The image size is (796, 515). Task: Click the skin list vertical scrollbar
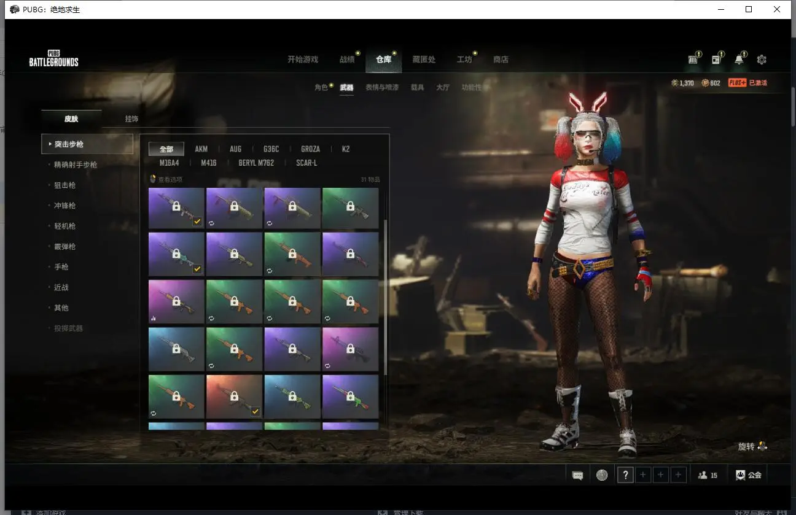point(386,298)
